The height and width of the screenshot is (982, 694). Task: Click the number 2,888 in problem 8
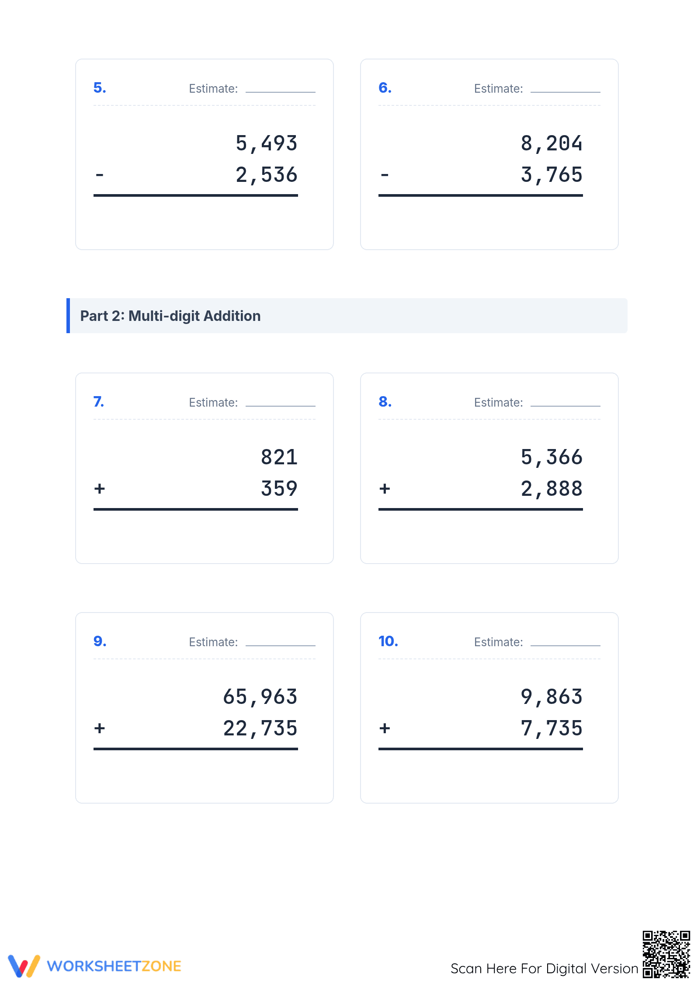(552, 489)
